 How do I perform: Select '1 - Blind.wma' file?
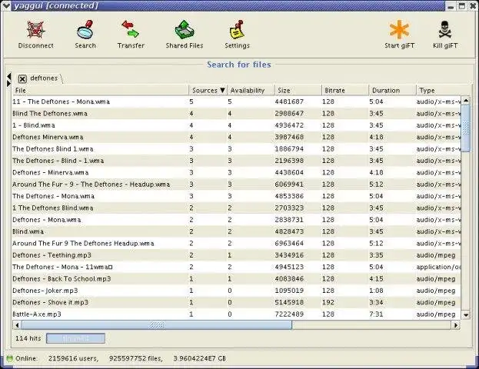point(34,125)
